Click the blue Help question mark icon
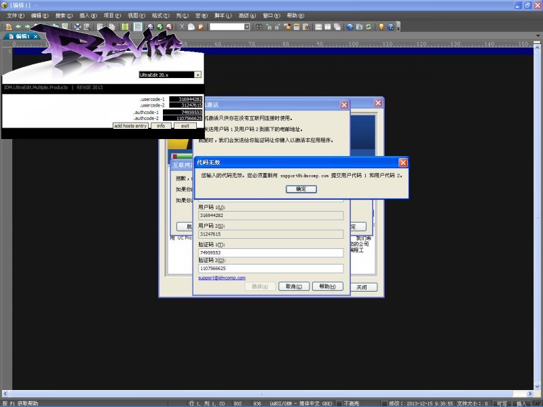 click(x=391, y=26)
